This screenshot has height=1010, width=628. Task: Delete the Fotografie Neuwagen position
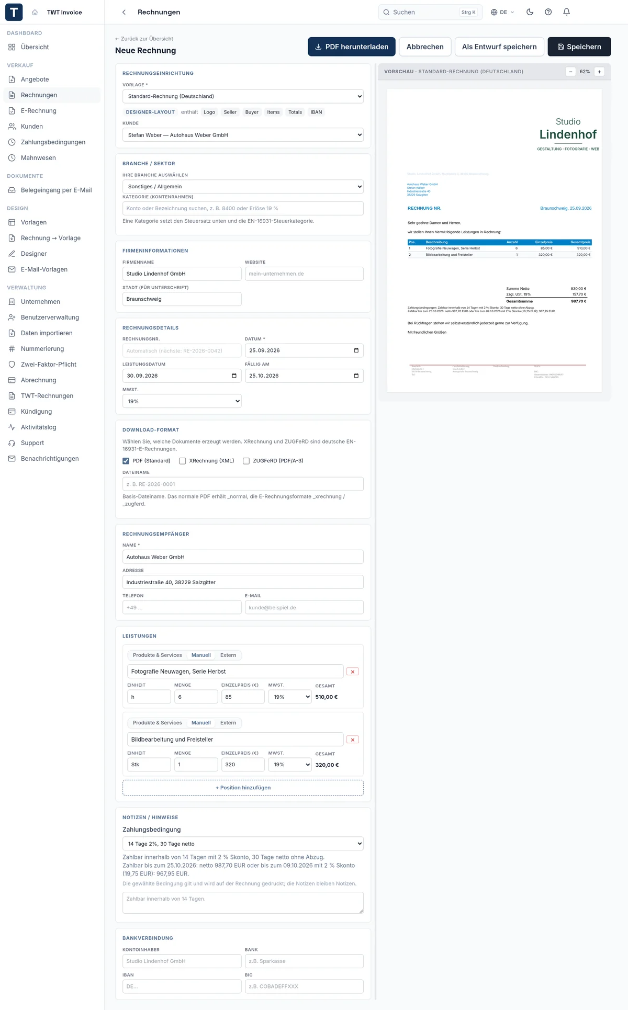(353, 672)
